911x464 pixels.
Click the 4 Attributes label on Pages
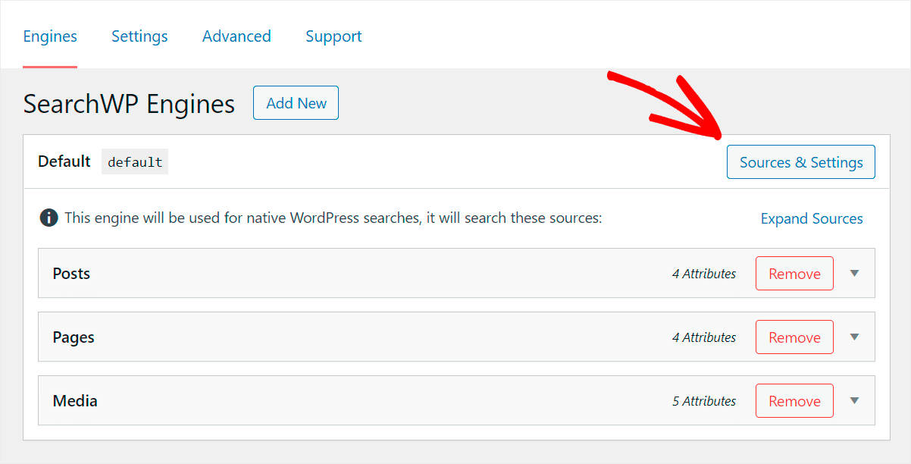coord(704,337)
